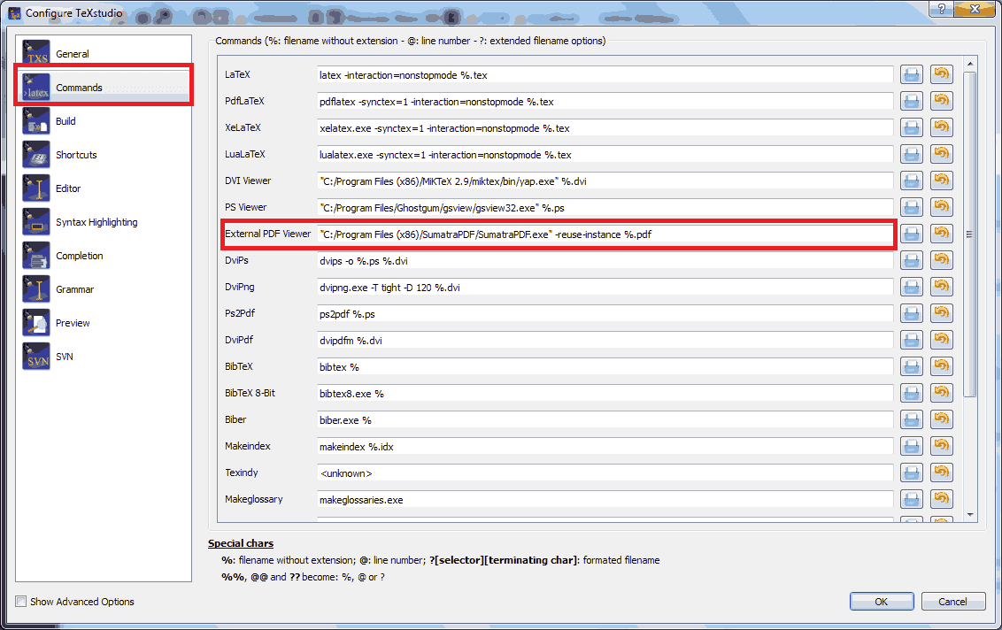Image resolution: width=1002 pixels, height=630 pixels.
Task: Restore default DviPng command
Action: tap(941, 287)
